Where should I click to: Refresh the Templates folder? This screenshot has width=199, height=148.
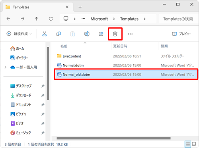coord(51,19)
